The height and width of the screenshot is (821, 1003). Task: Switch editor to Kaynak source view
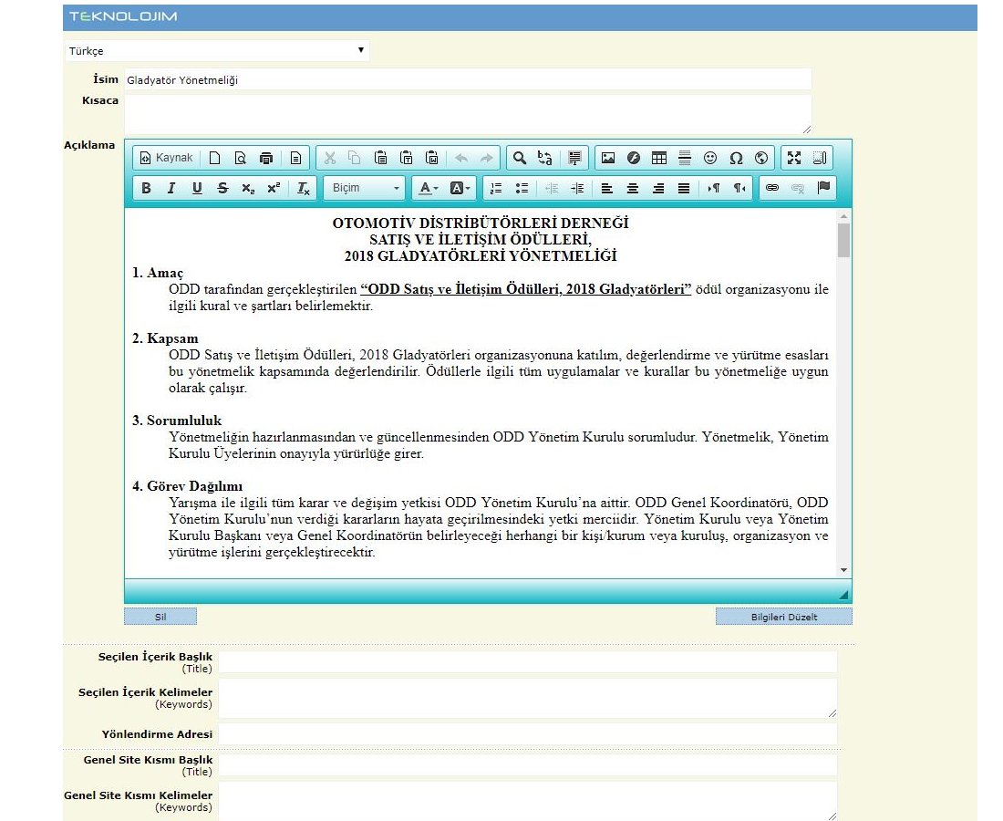point(166,158)
